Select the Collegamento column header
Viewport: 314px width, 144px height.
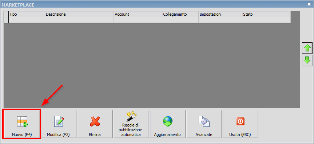tap(180, 14)
